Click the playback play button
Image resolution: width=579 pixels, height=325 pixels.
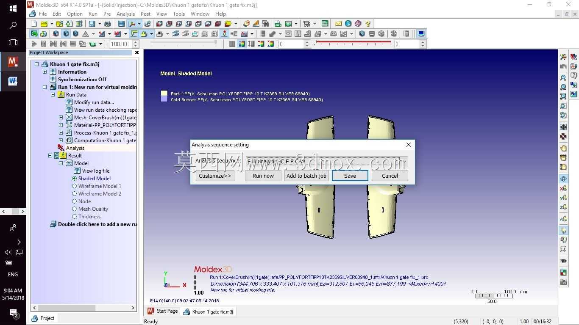coord(34,44)
